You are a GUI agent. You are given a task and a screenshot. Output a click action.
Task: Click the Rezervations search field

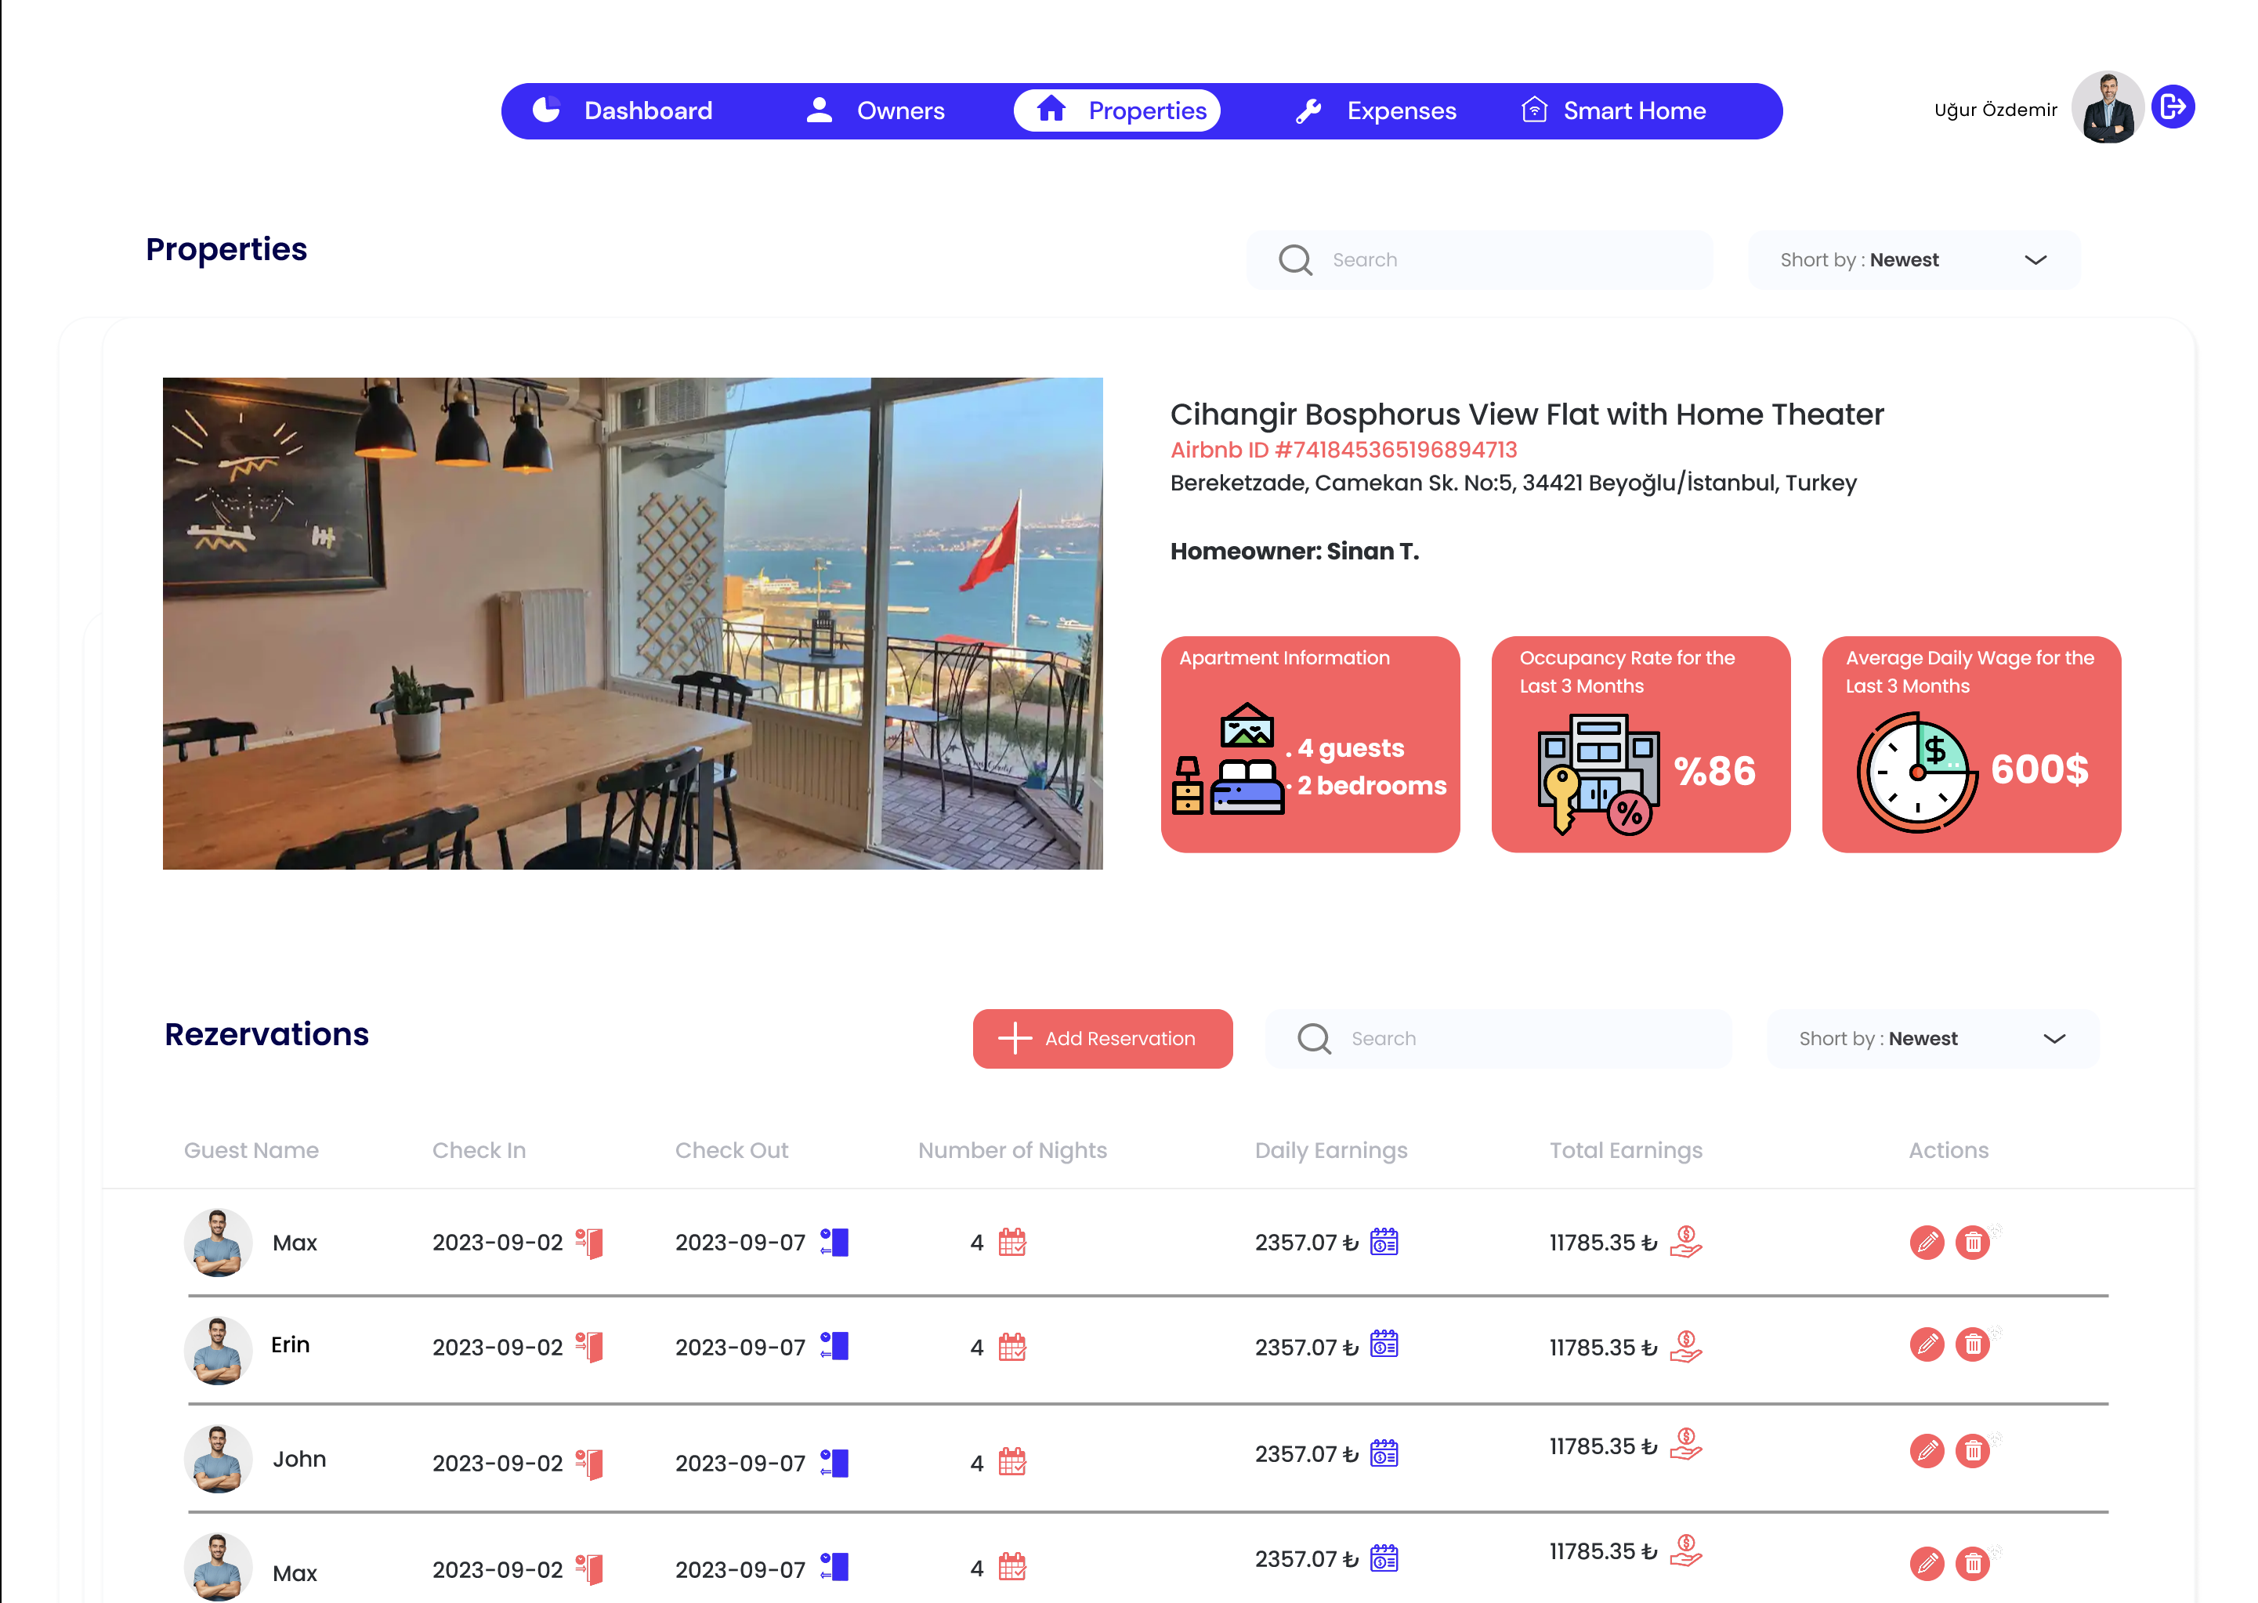[x=1497, y=1038]
